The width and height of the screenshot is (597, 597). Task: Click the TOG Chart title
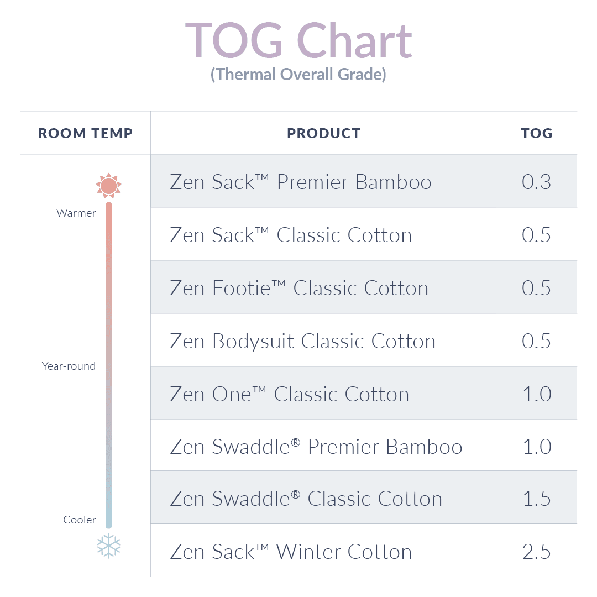tap(298, 41)
